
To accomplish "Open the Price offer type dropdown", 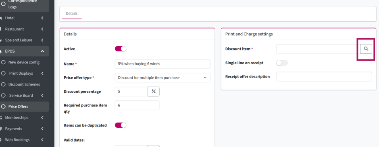I will click(x=162, y=78).
